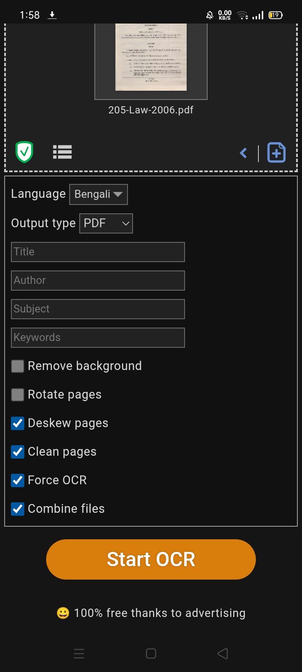Tap the Android recent apps menu icon
This screenshot has height=672, width=302.
[x=79, y=654]
